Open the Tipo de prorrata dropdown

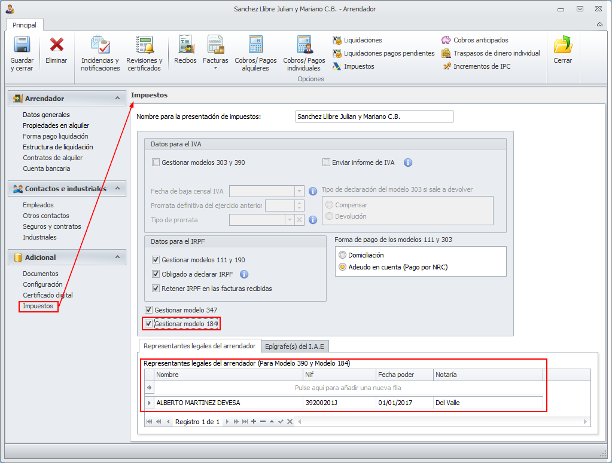[290, 220]
